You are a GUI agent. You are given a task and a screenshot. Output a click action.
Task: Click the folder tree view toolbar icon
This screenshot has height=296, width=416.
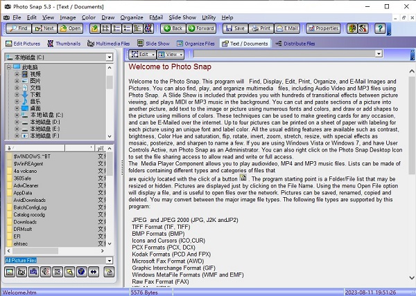(x=138, y=28)
